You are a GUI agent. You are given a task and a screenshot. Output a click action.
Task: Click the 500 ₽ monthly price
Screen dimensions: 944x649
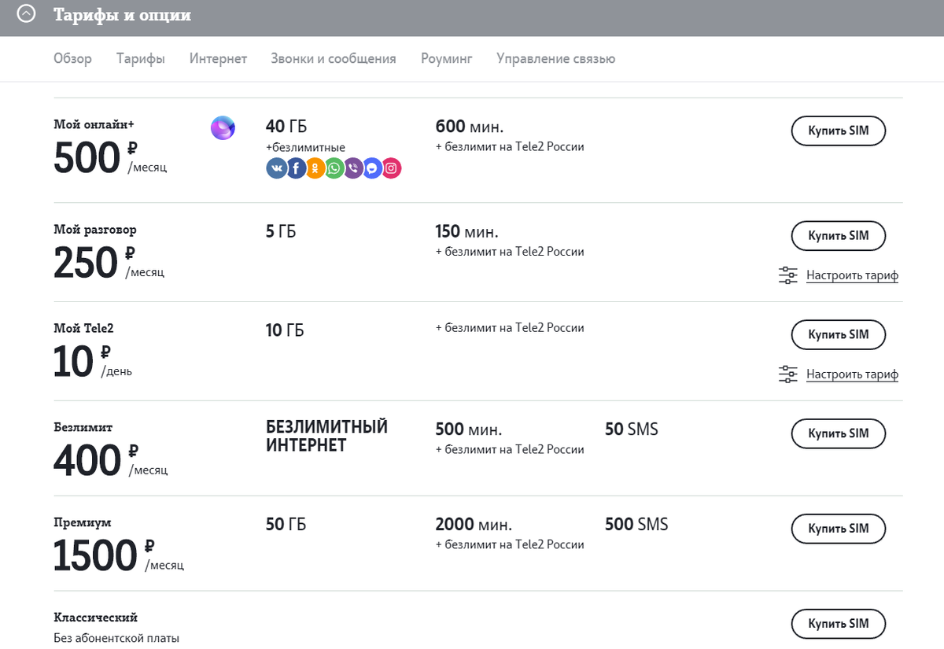click(110, 157)
